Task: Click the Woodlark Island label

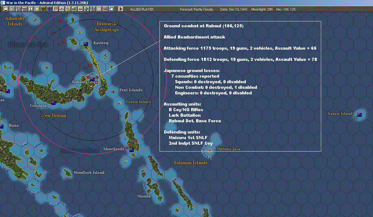Action: (89, 173)
